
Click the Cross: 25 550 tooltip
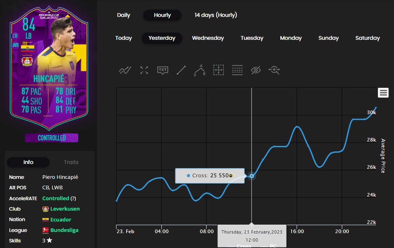click(210, 176)
